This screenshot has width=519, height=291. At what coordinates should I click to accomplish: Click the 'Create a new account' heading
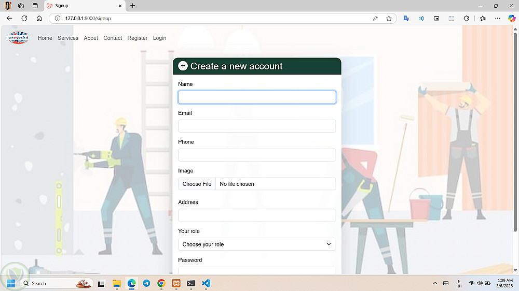tap(237, 66)
